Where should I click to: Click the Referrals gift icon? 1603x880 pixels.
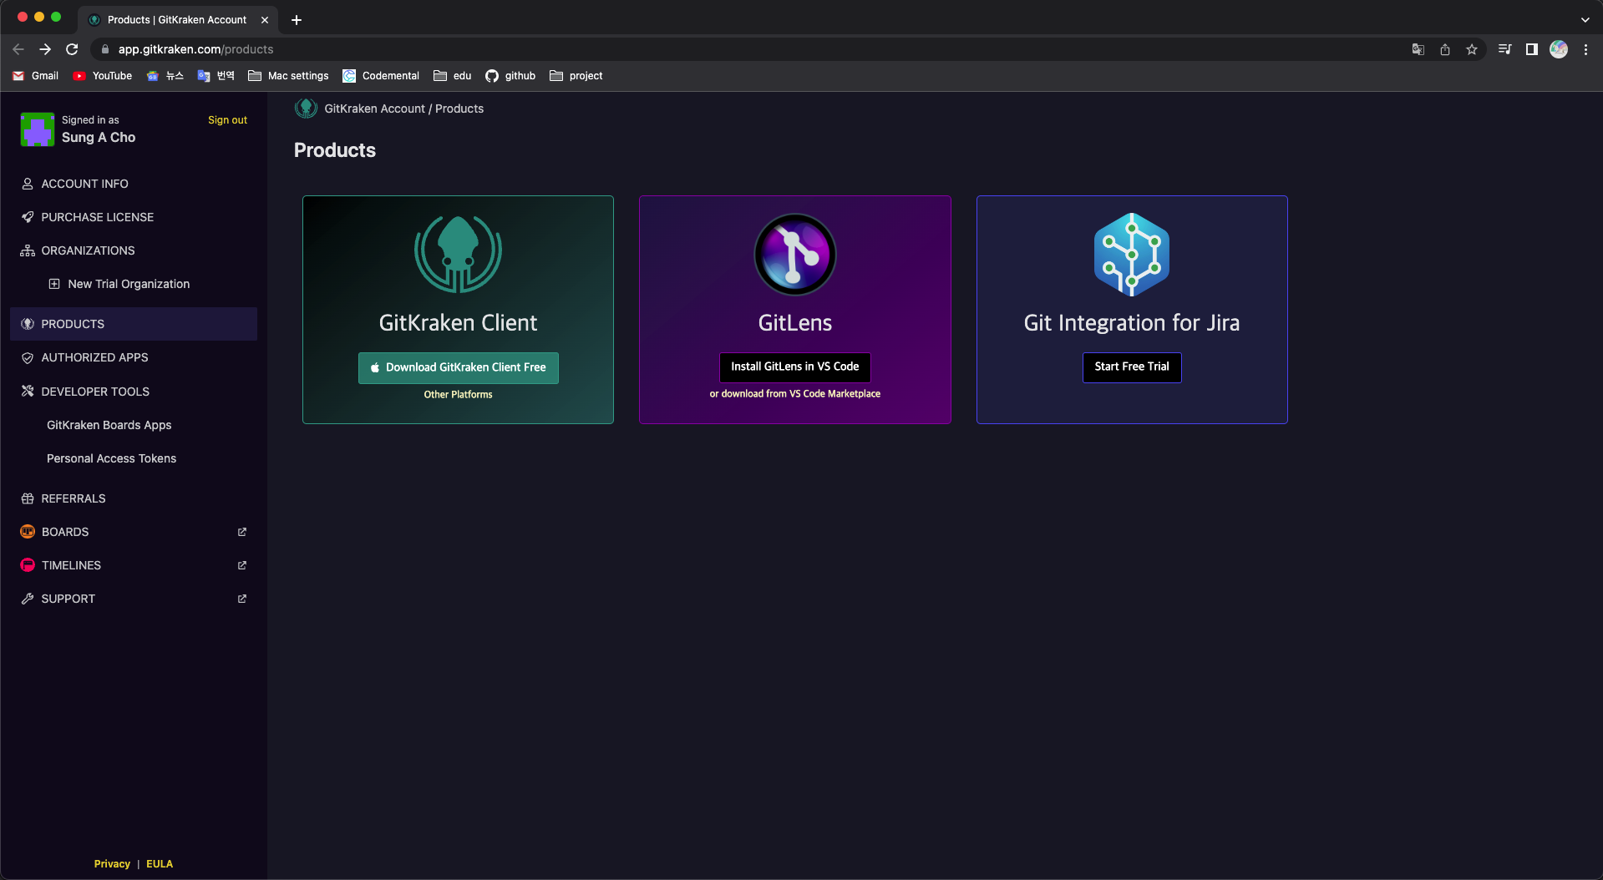(x=28, y=498)
